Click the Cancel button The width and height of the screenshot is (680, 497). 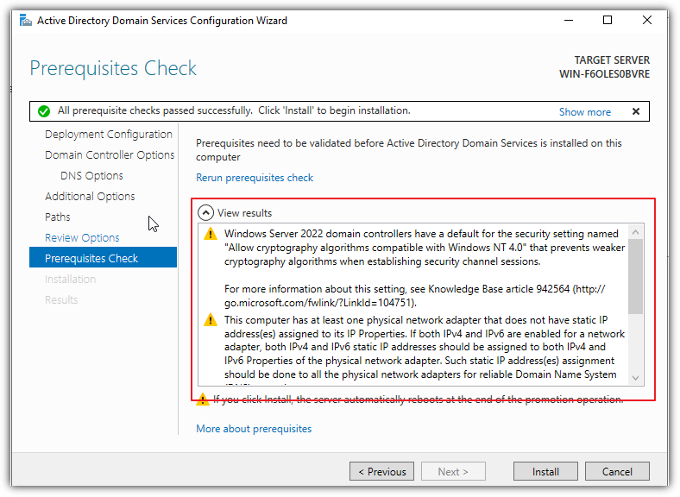point(617,471)
